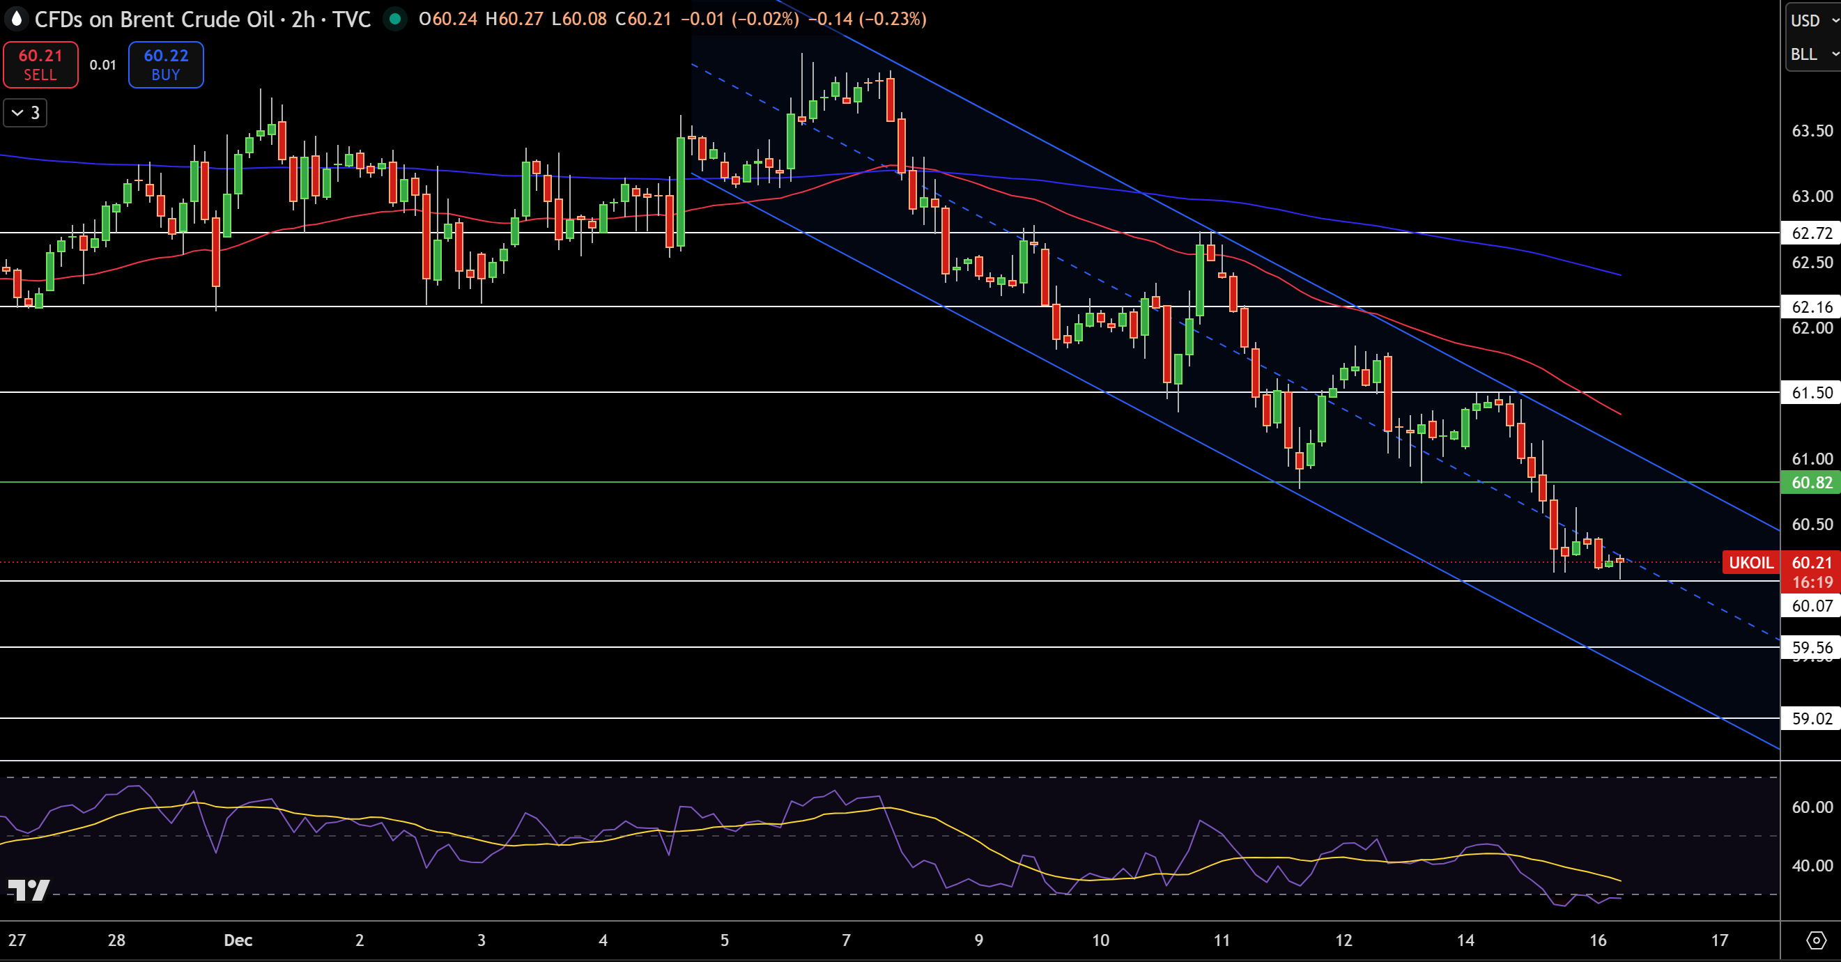The image size is (1841, 962).
Task: Open the chart settings gear icon
Action: click(x=1815, y=940)
